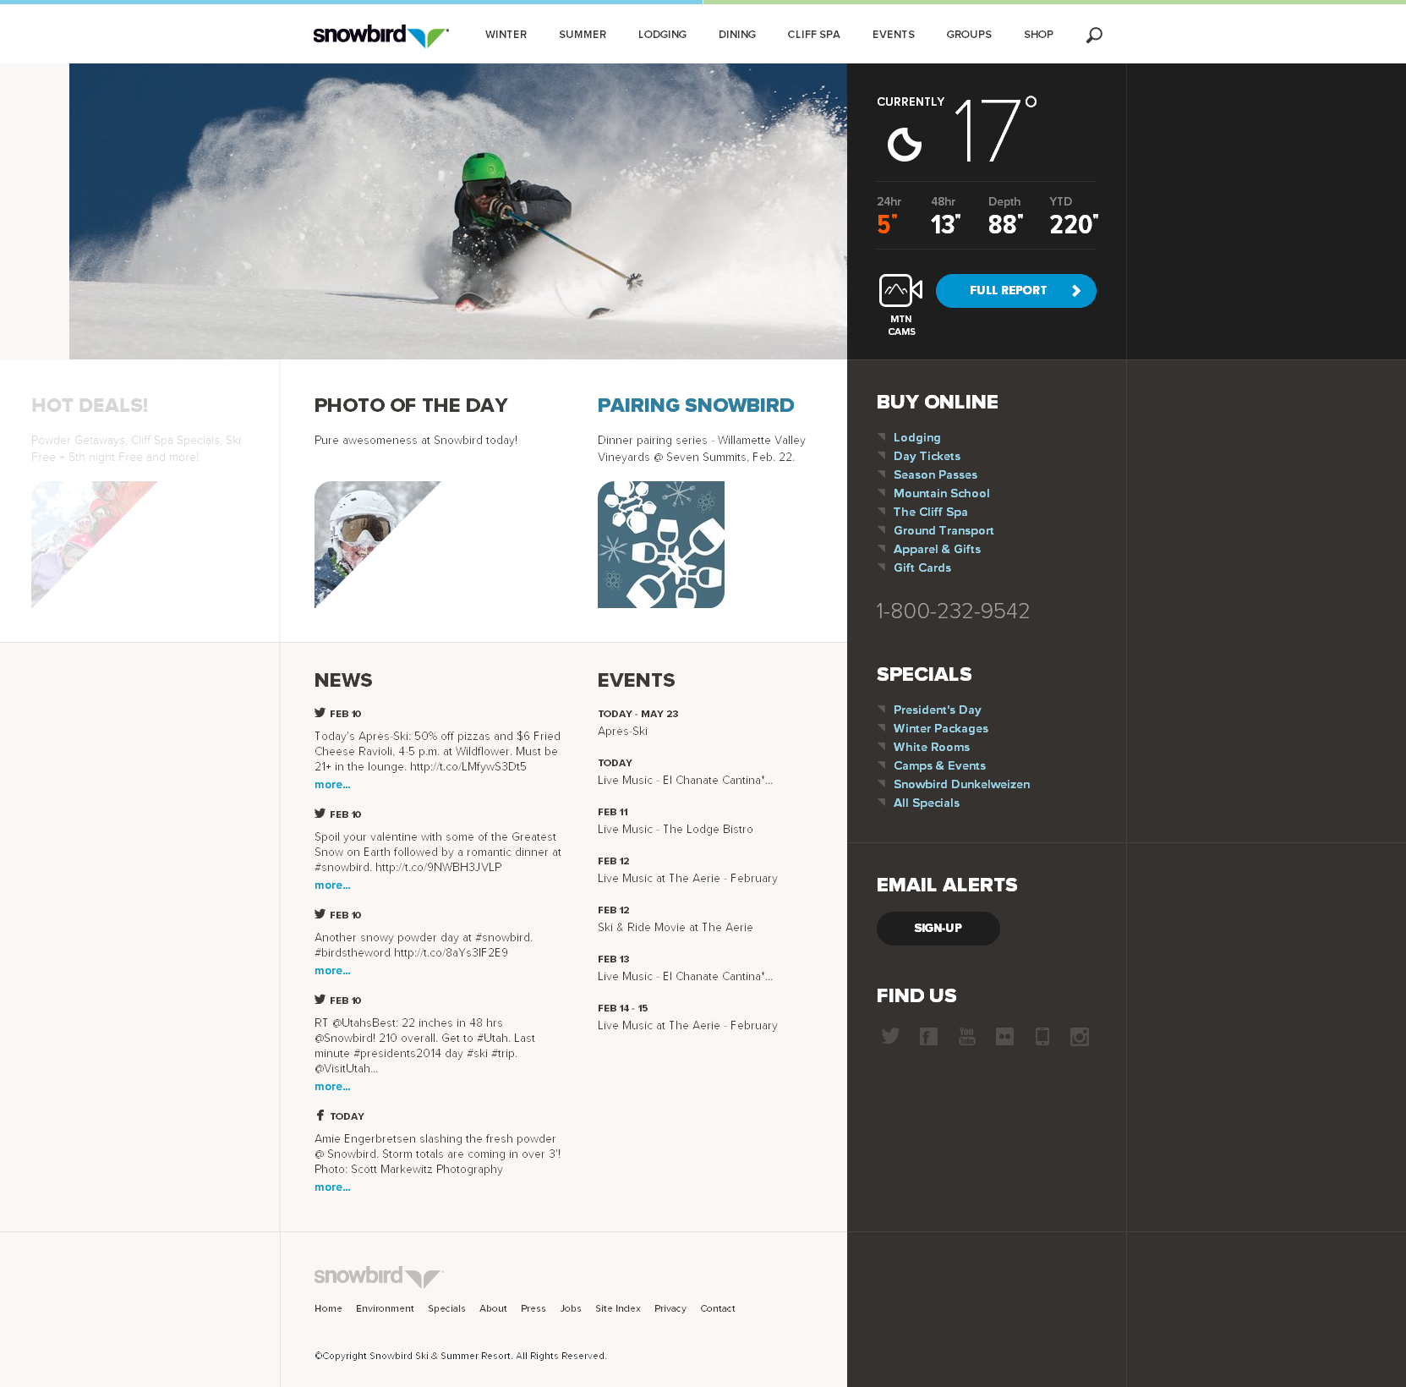
Task: Open the MTN CAMS camera icon
Action: (901, 291)
